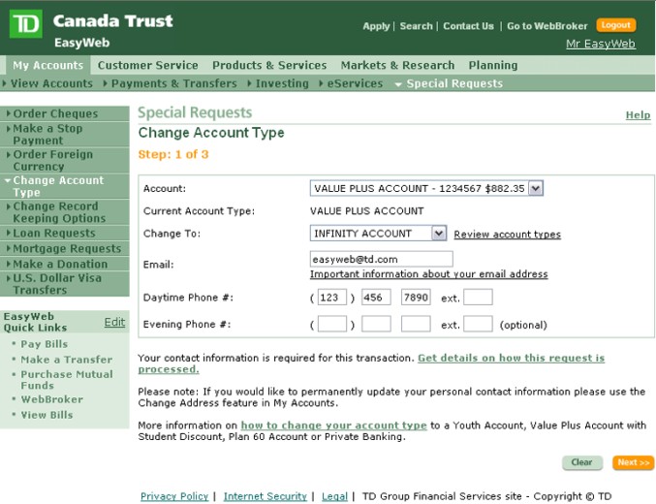Switch to the Customer Service tab

click(x=147, y=65)
